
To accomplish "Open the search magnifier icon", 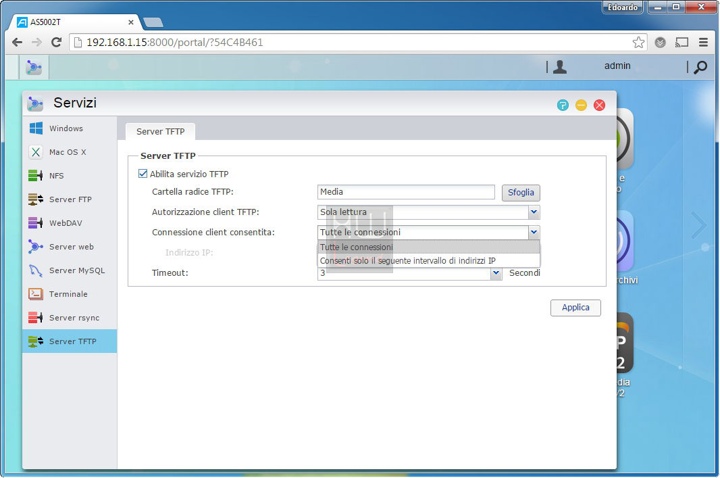I will coord(700,67).
